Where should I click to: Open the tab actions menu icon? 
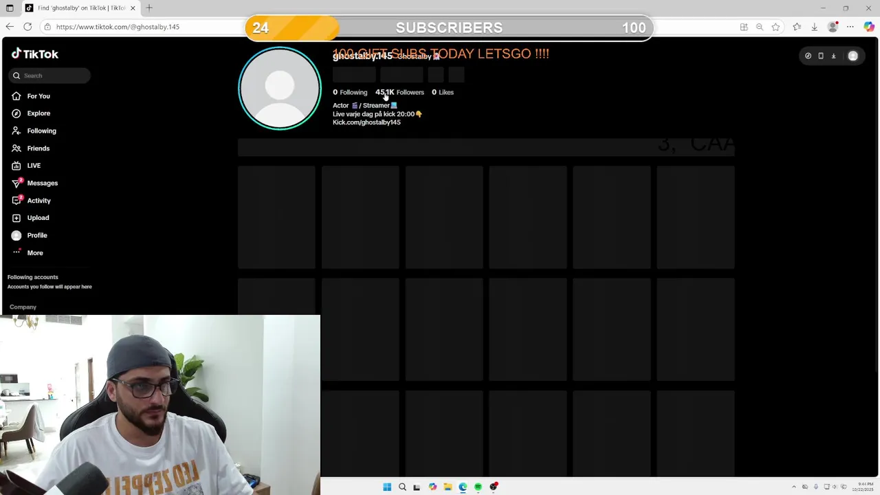click(10, 8)
